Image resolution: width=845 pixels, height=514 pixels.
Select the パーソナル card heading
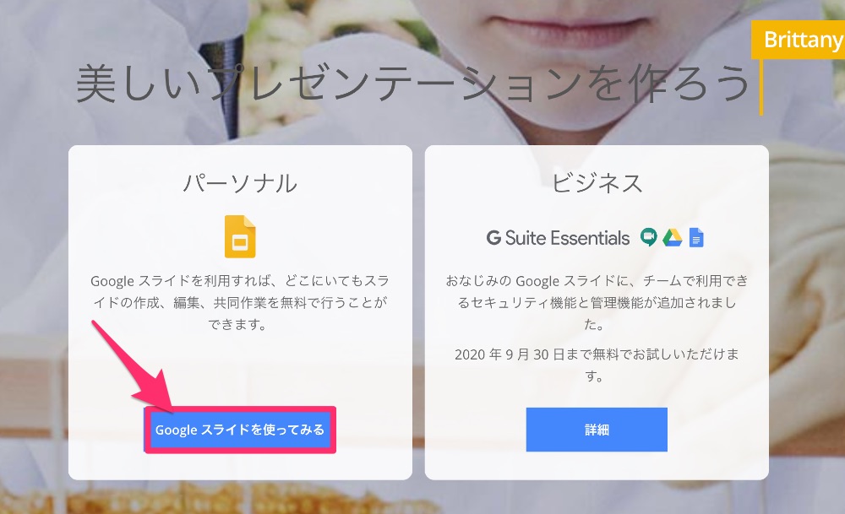[240, 183]
